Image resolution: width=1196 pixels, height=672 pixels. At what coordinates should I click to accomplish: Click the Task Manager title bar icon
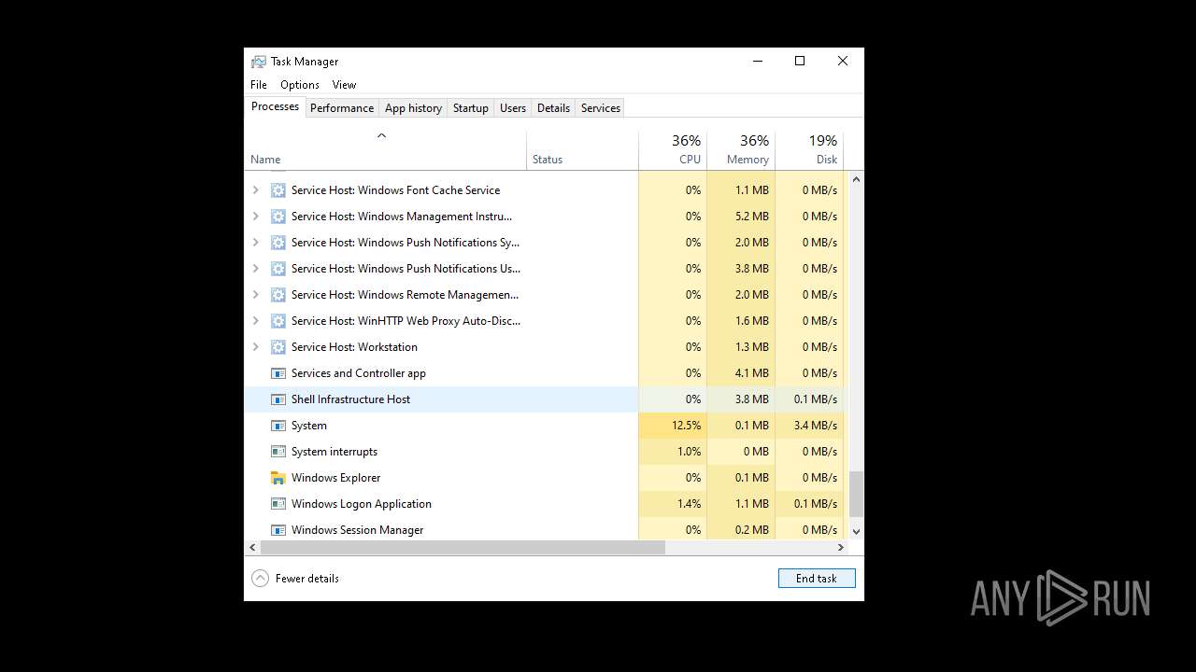point(258,62)
